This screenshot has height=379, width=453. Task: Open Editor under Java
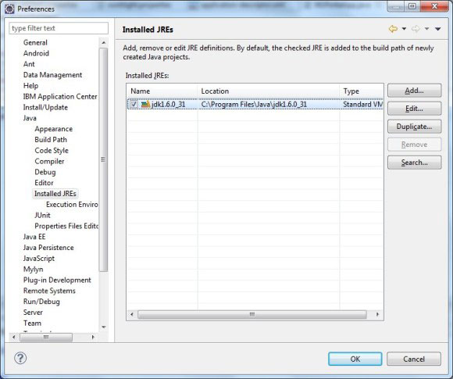44,183
